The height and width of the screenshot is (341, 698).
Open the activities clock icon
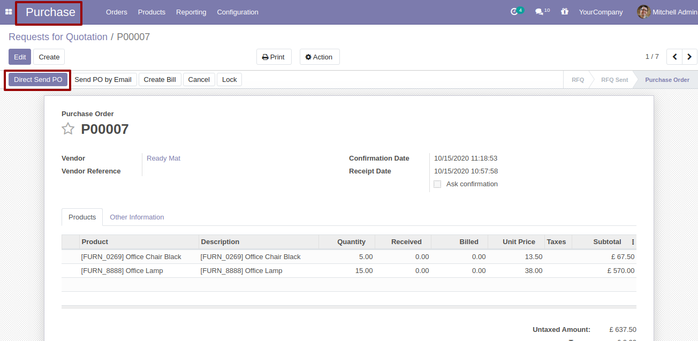point(514,12)
